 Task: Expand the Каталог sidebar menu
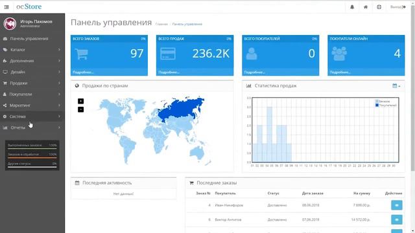[32, 50]
